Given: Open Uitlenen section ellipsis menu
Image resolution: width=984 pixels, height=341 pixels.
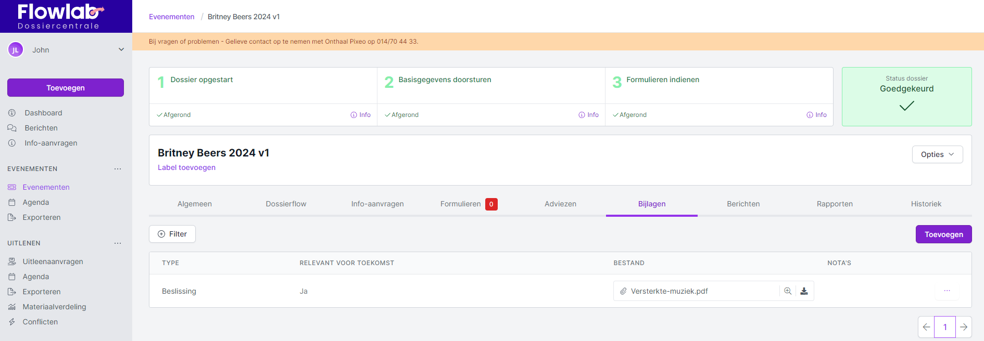Looking at the screenshot, I should [x=118, y=243].
